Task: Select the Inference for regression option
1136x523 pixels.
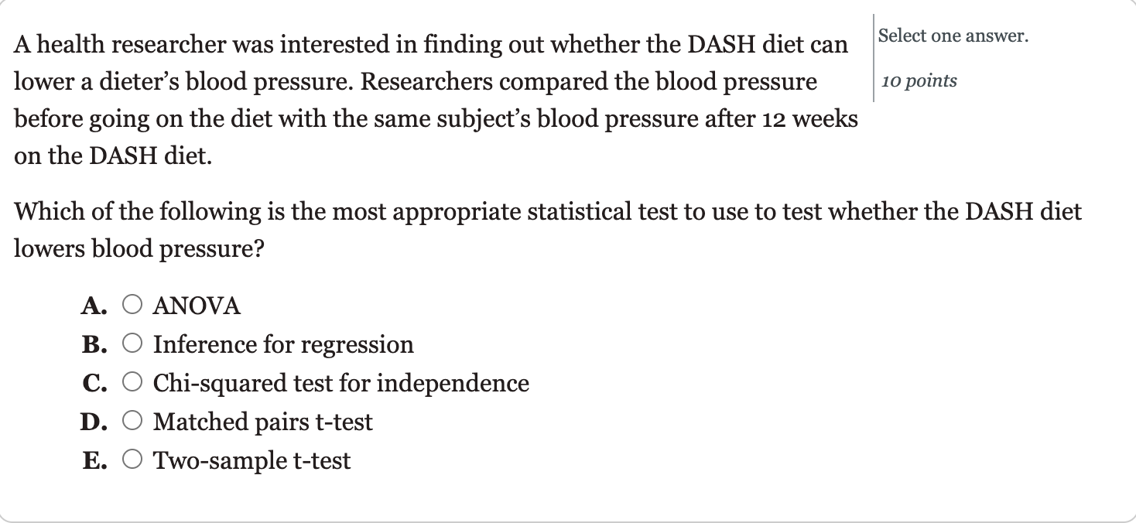Action: pos(132,343)
